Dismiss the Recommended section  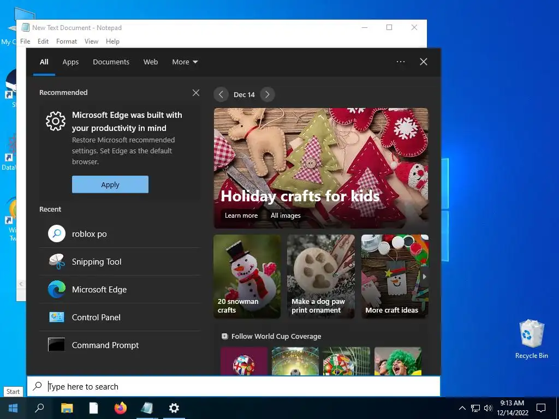196,93
